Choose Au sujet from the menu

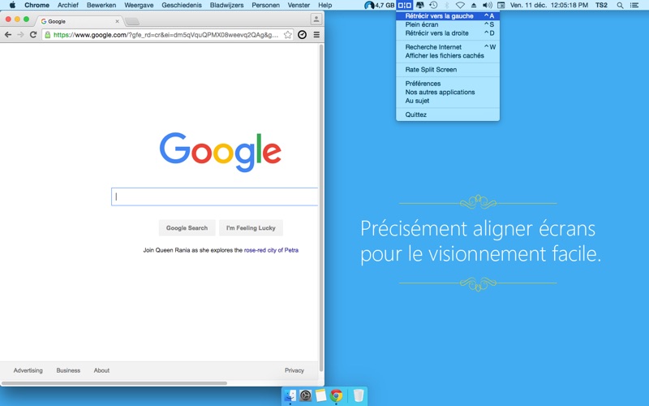(448, 101)
